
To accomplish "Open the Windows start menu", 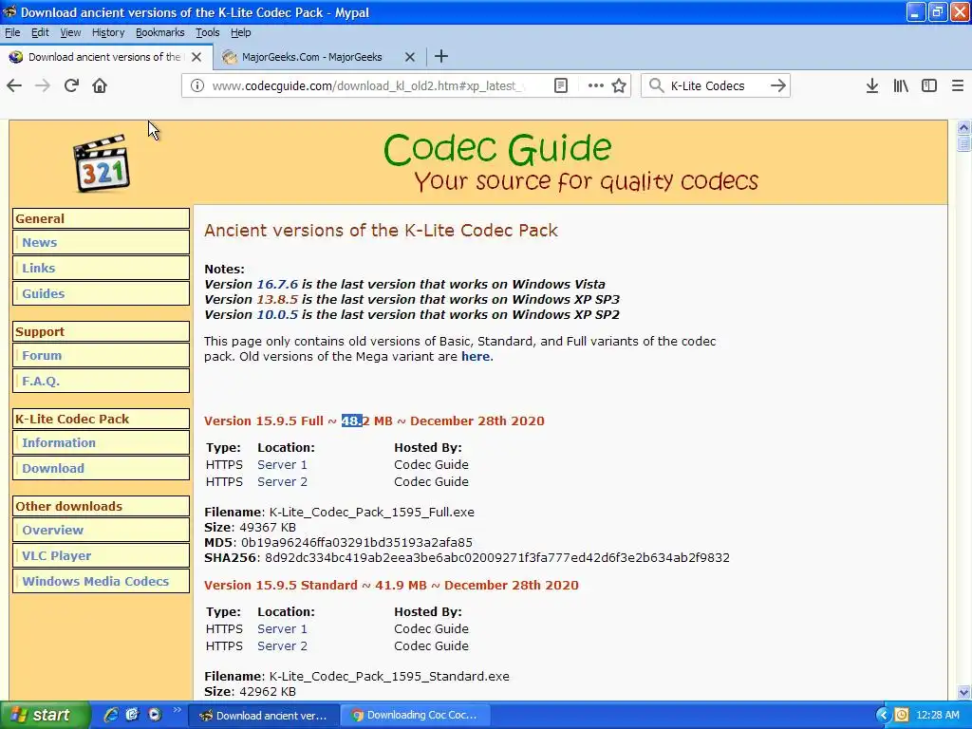I will pos(46,716).
